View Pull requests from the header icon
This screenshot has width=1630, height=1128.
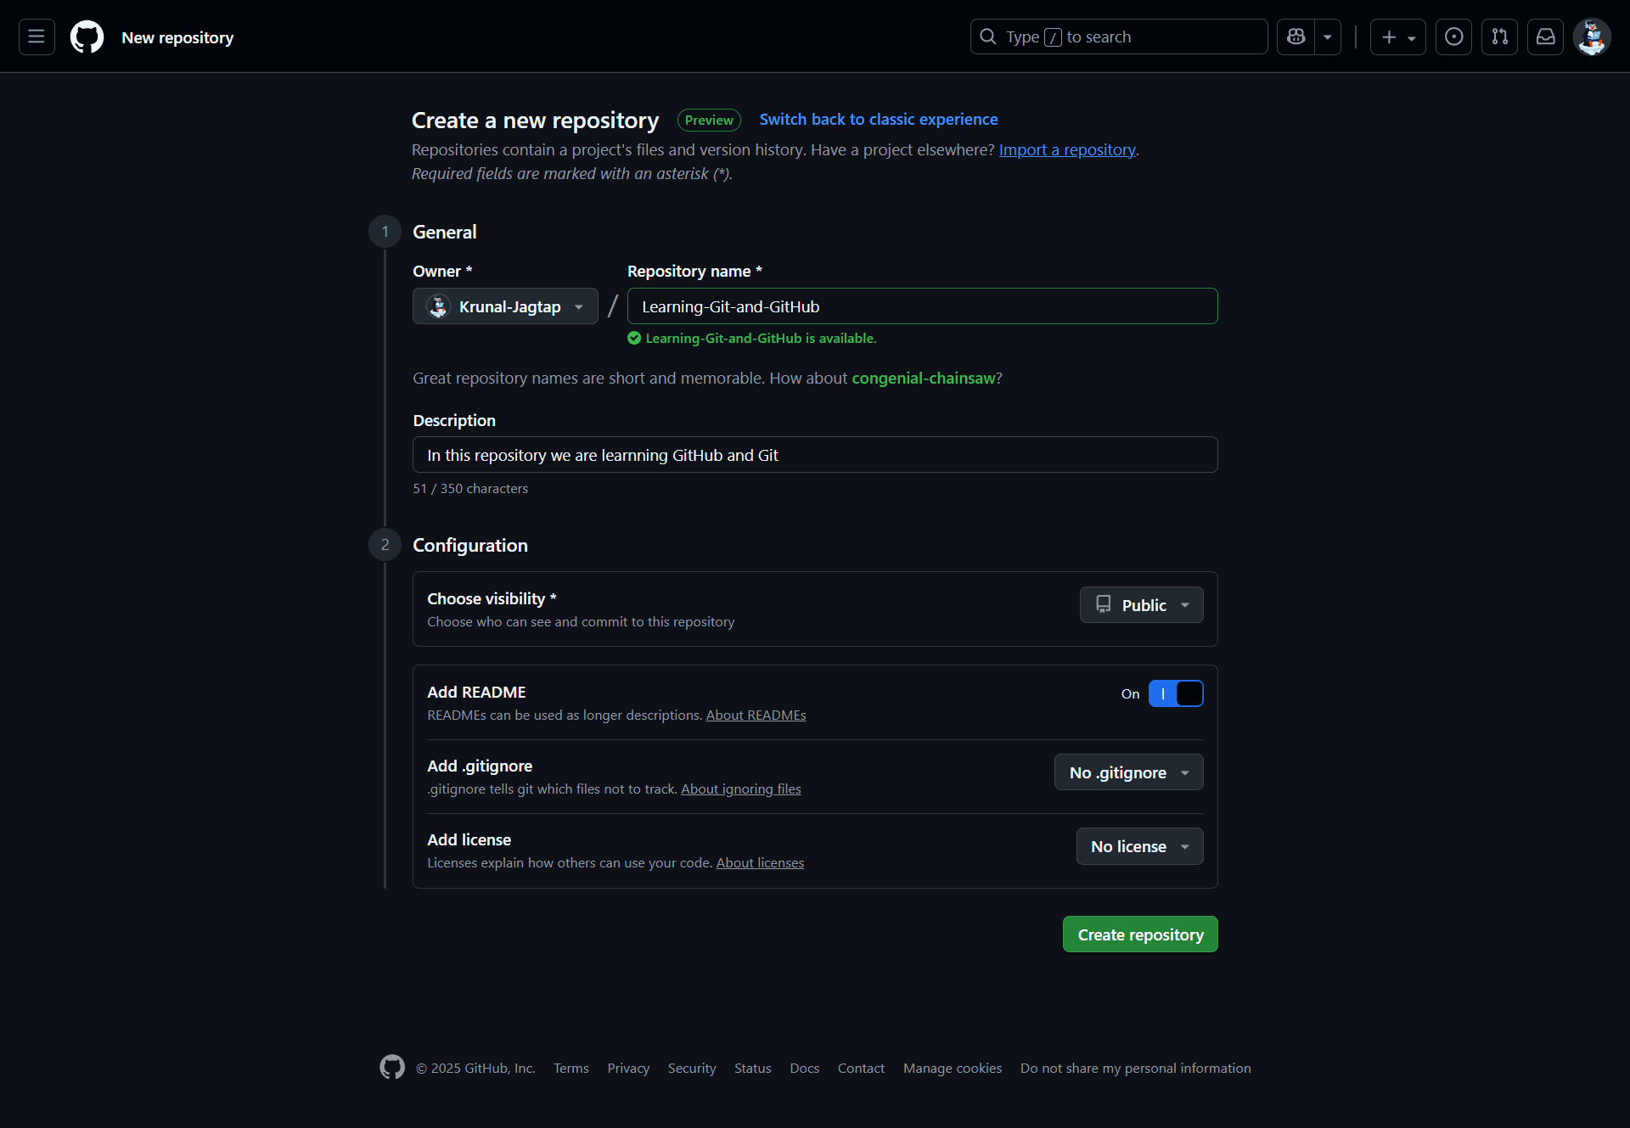(x=1499, y=36)
